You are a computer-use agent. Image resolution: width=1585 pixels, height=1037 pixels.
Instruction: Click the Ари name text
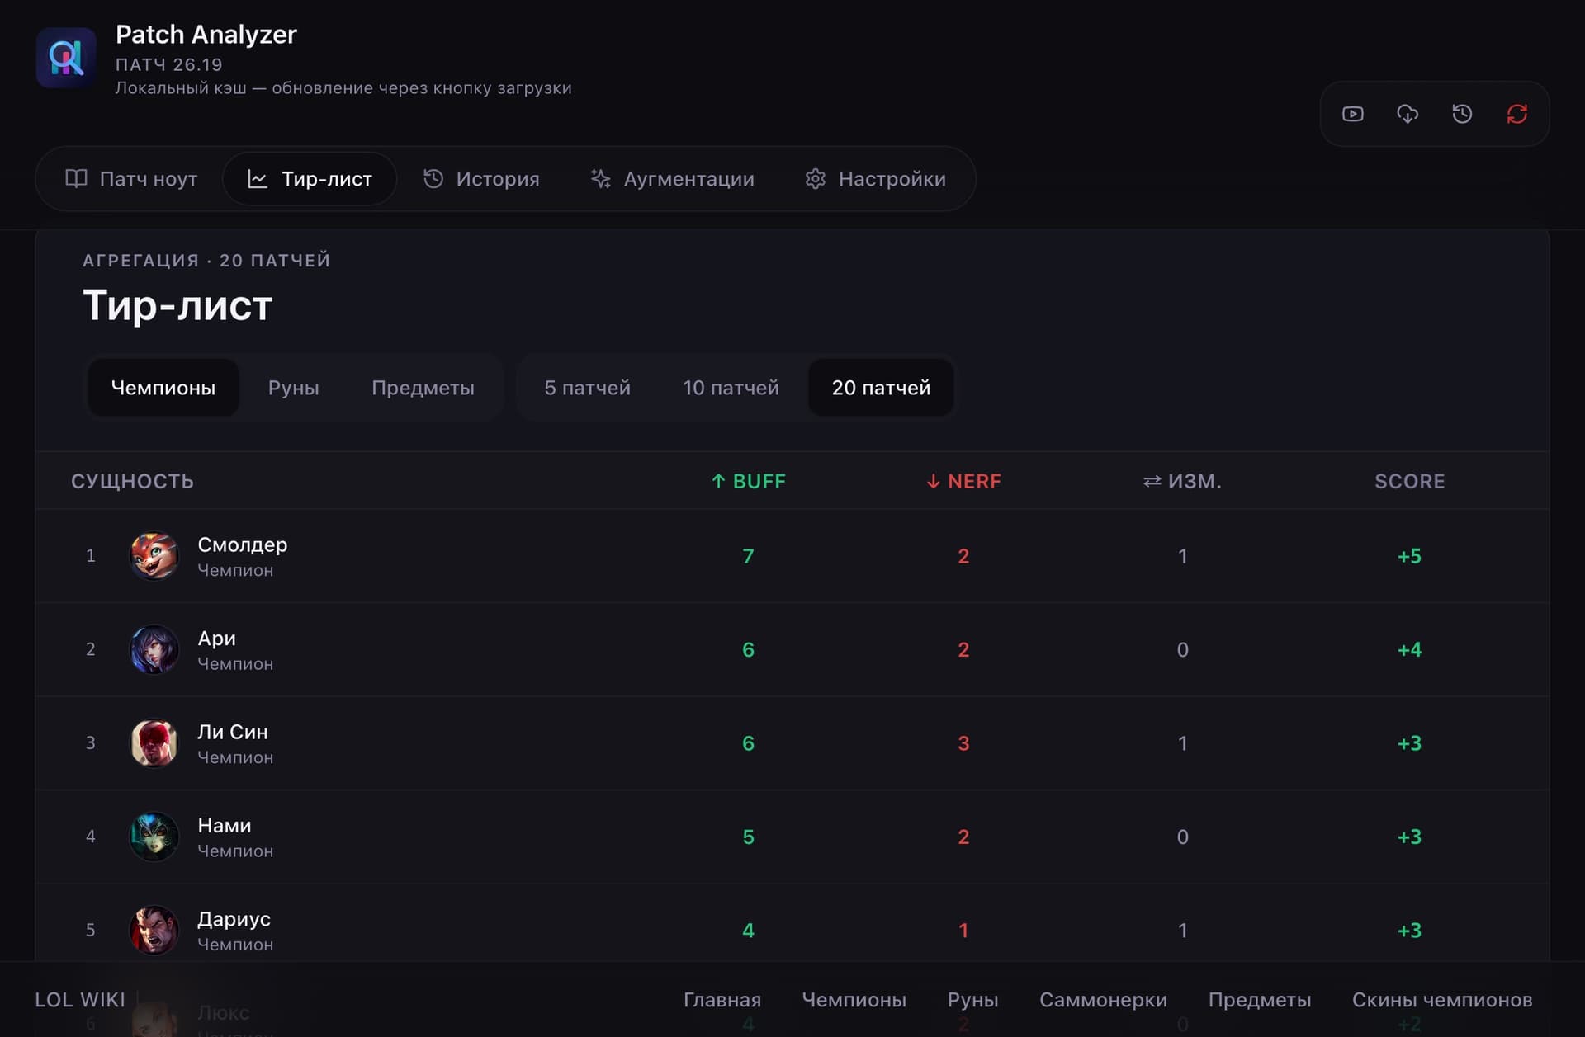point(216,639)
